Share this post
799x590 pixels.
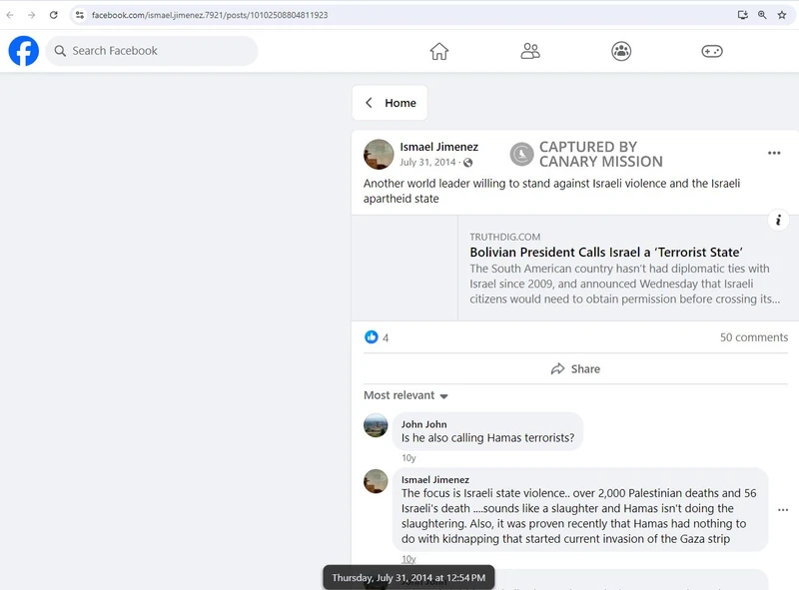[x=575, y=368]
